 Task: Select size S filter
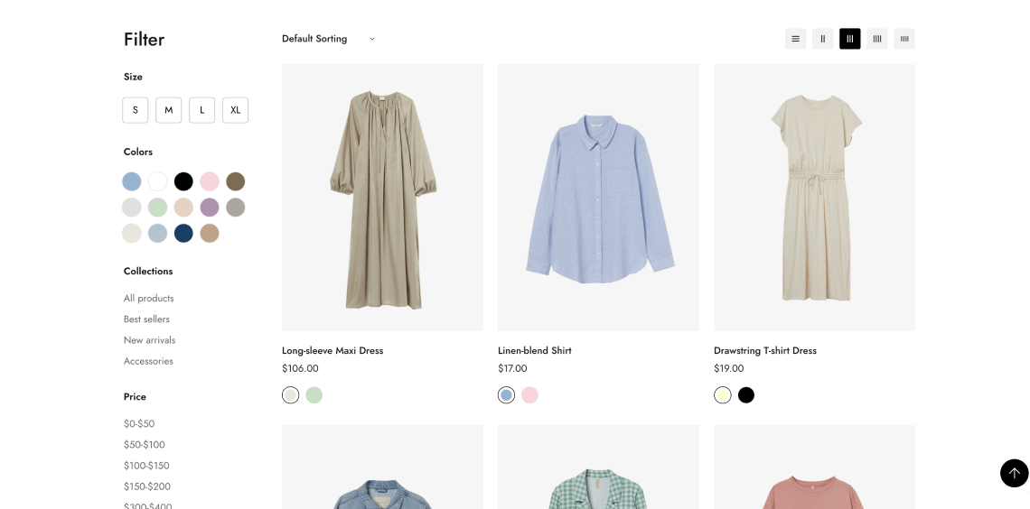136,110
